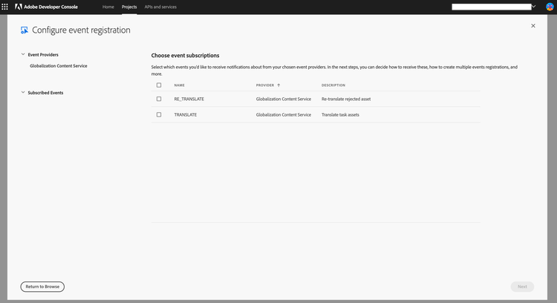The height and width of the screenshot is (303, 557).
Task: Open the user profile avatar
Action: 550,7
